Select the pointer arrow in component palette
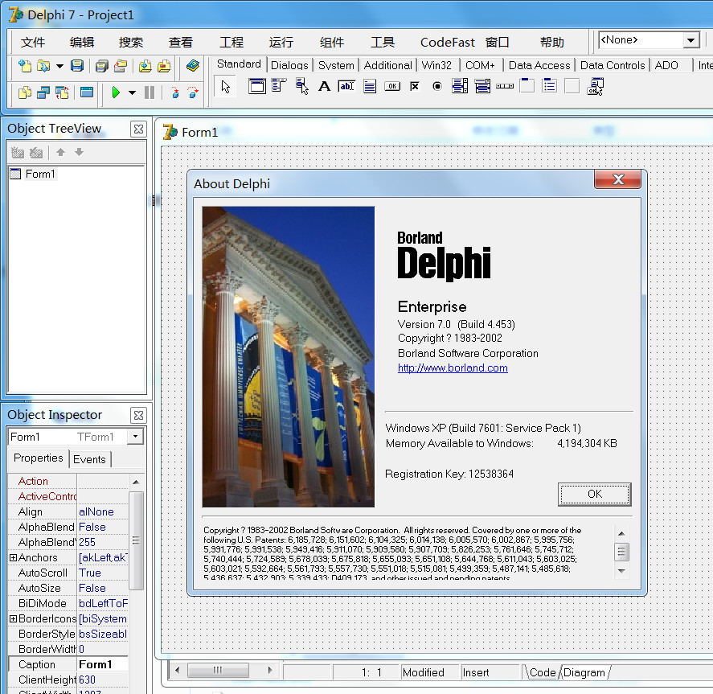713x694 pixels. (x=226, y=86)
